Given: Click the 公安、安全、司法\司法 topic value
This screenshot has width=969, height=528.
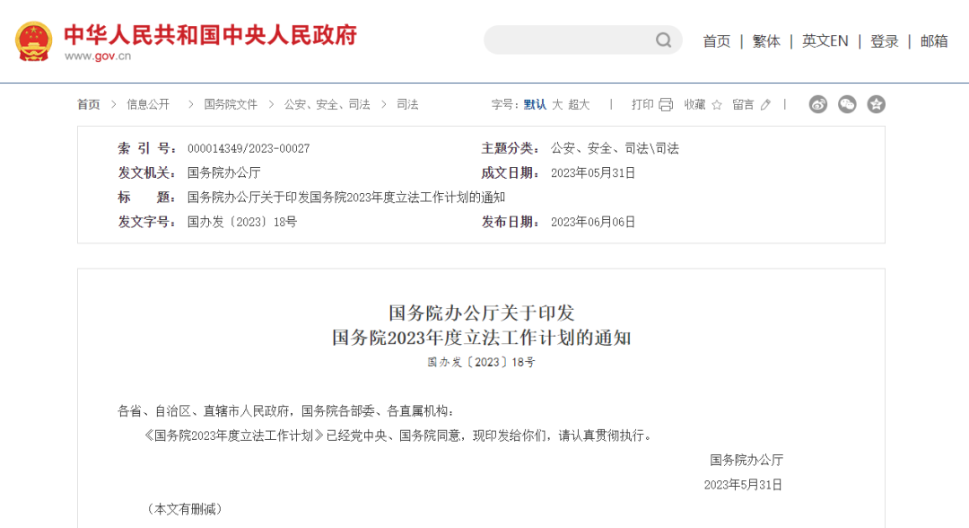Looking at the screenshot, I should pyautogui.click(x=615, y=148).
